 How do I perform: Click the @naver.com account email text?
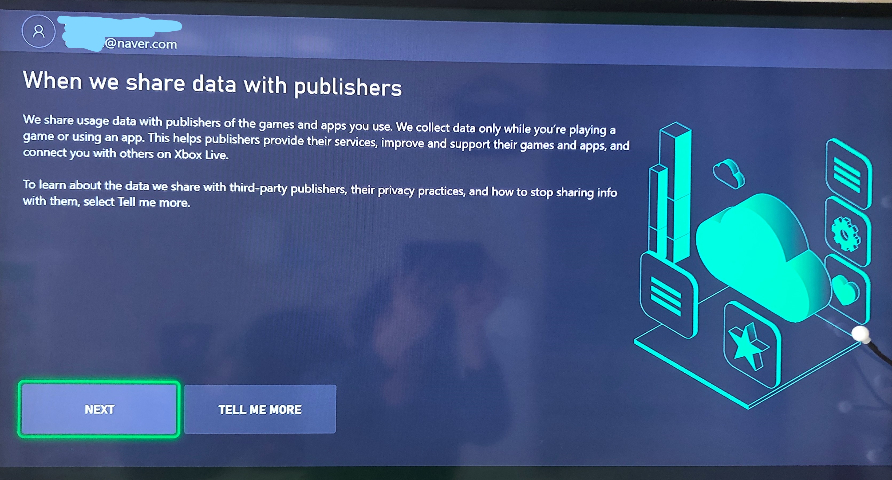point(140,44)
